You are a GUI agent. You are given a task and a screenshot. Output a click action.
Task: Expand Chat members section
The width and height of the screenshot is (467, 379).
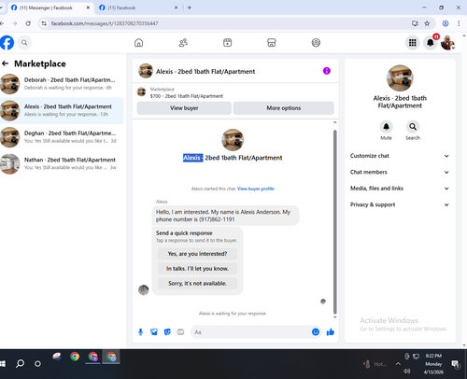coord(400,172)
